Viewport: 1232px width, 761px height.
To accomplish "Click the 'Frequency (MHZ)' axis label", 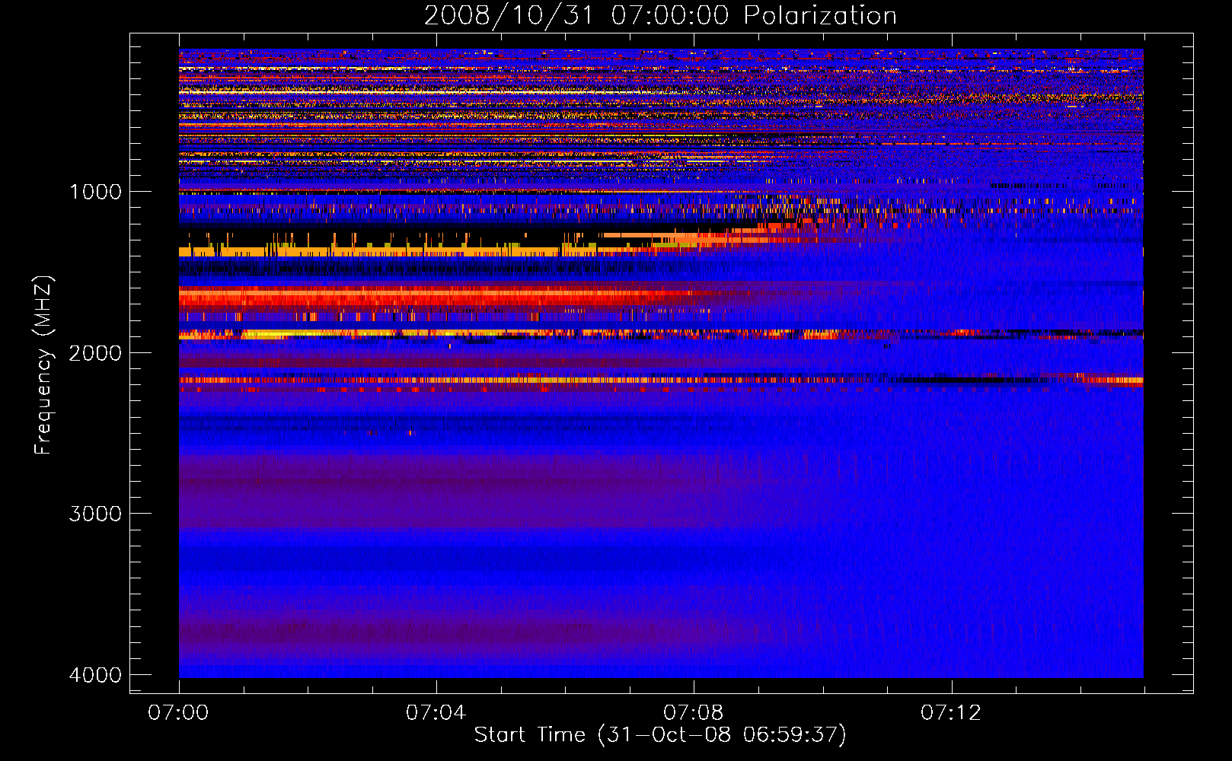I will point(43,365).
